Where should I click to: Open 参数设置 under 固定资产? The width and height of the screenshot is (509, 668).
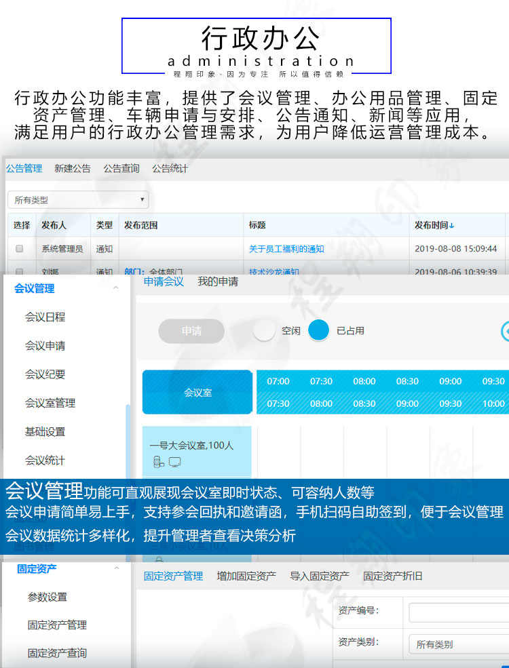tap(48, 597)
